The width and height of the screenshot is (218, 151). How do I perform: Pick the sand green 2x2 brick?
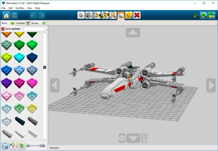pos(6,45)
